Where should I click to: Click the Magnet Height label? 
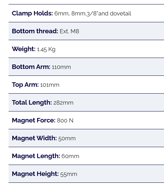(x=35, y=174)
